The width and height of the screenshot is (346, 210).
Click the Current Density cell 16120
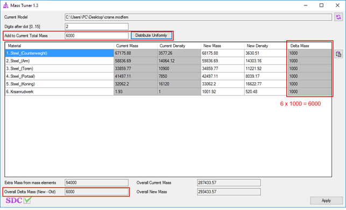[x=179, y=84]
